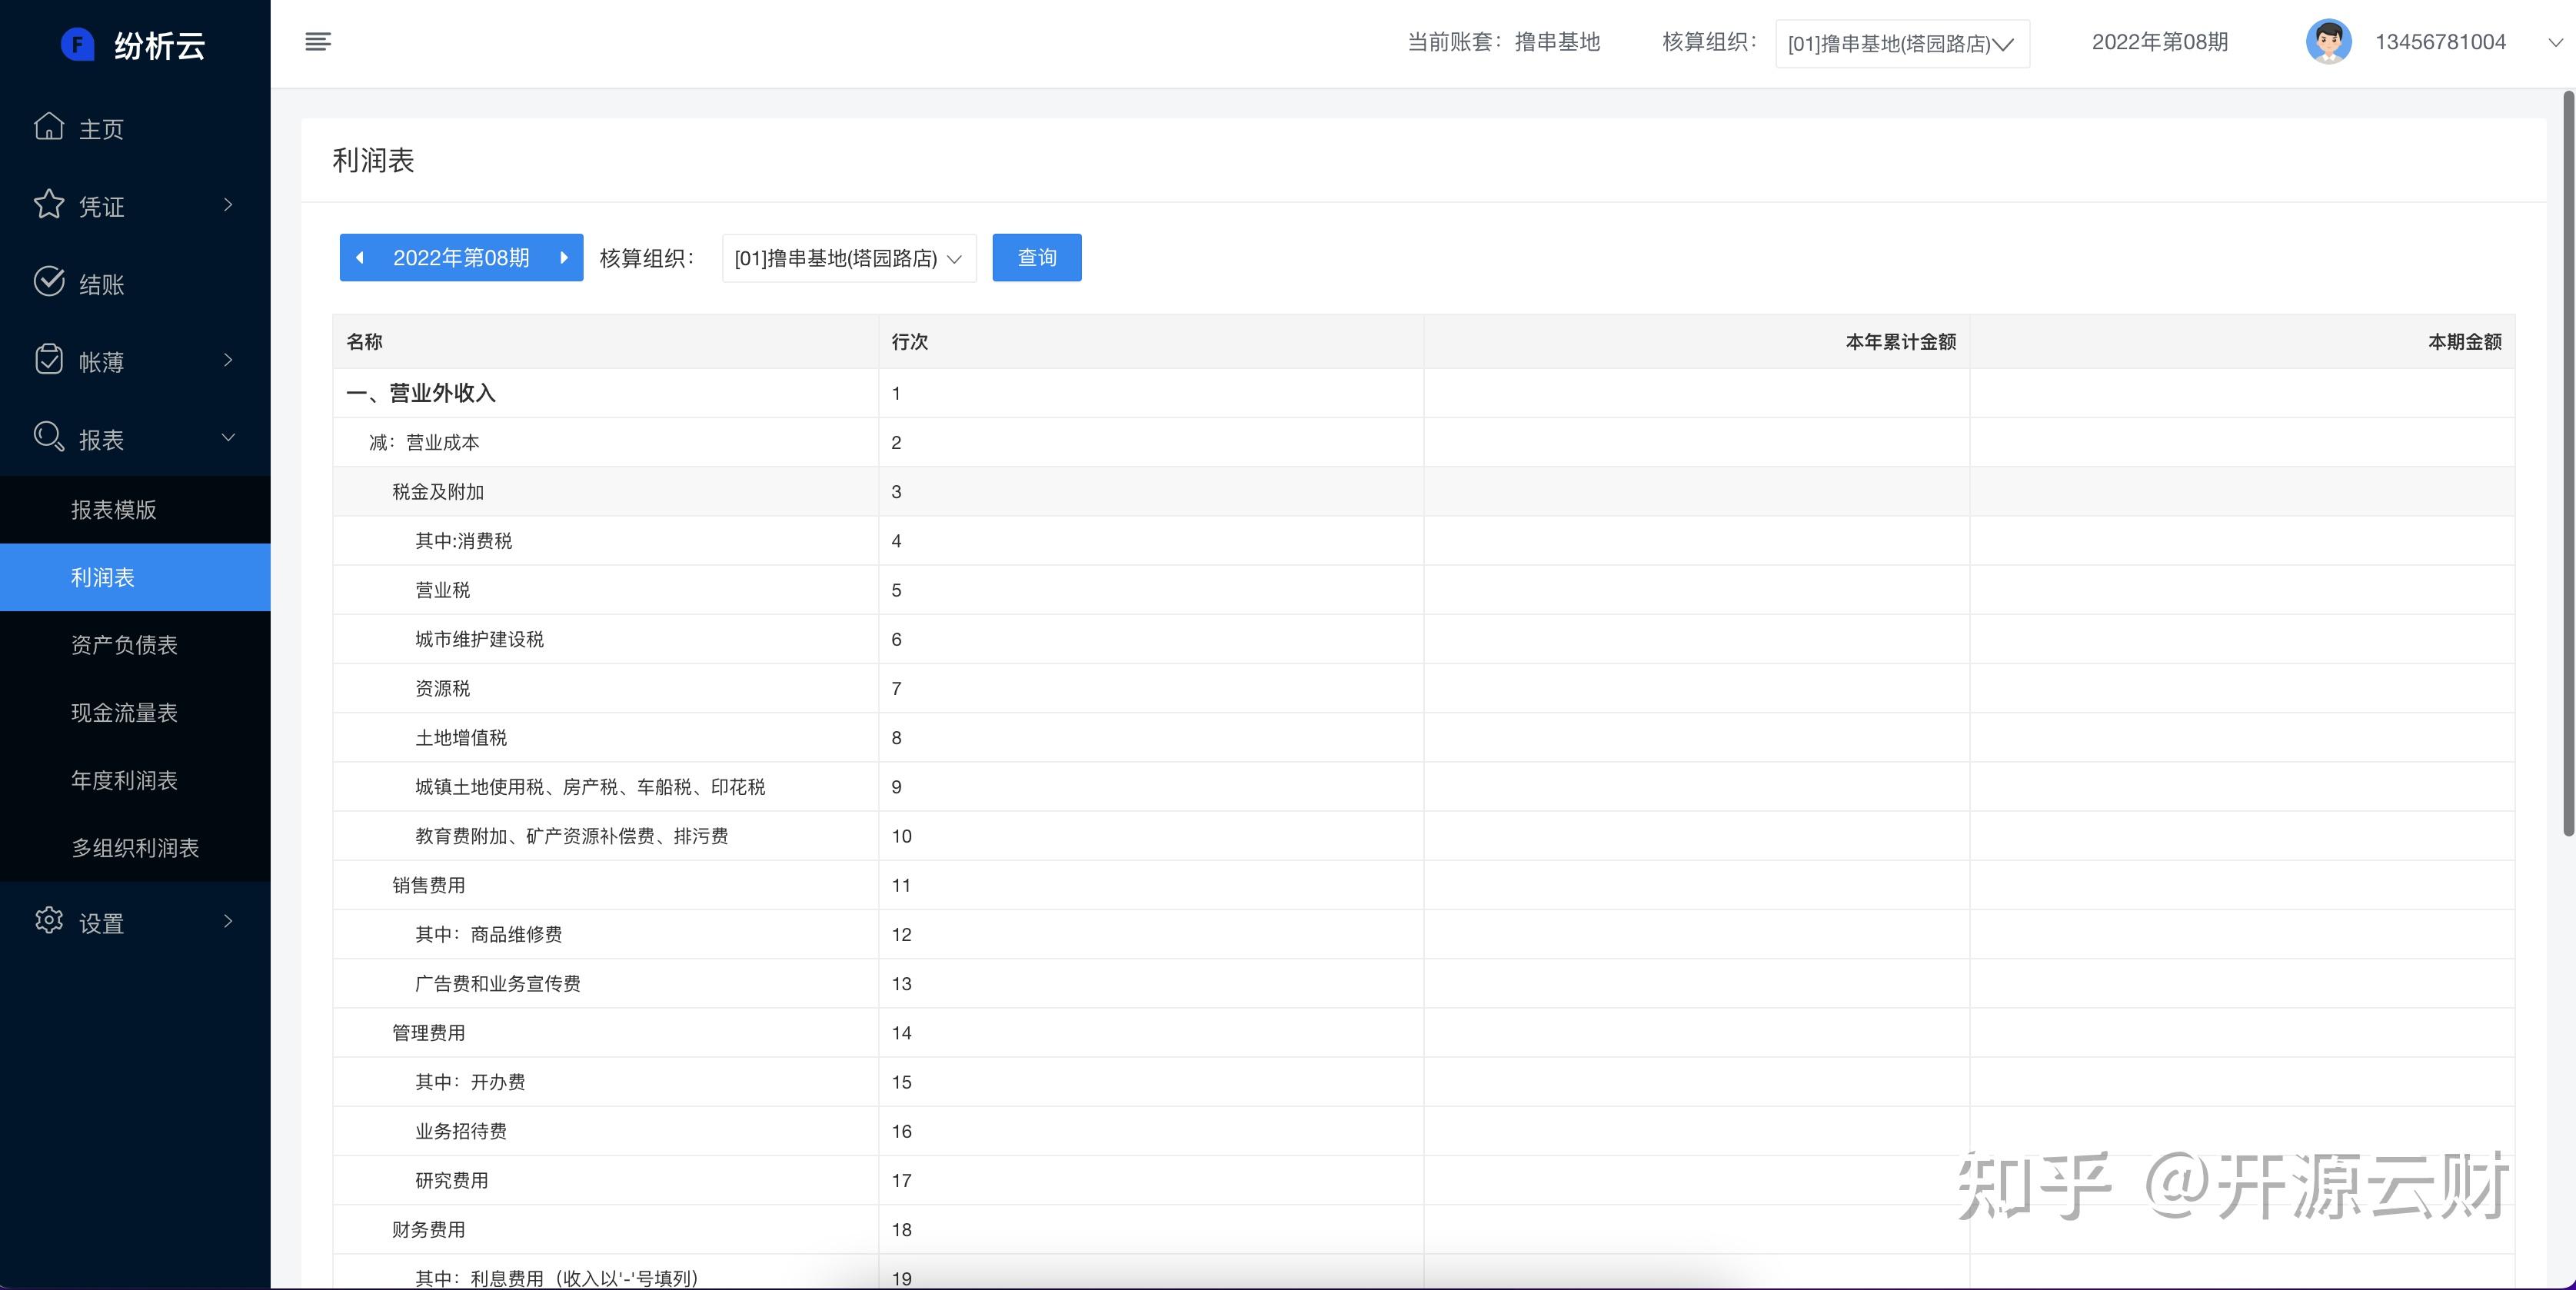Image resolution: width=2576 pixels, height=1290 pixels.
Task: Click username 13456781004
Action: [x=2440, y=42]
